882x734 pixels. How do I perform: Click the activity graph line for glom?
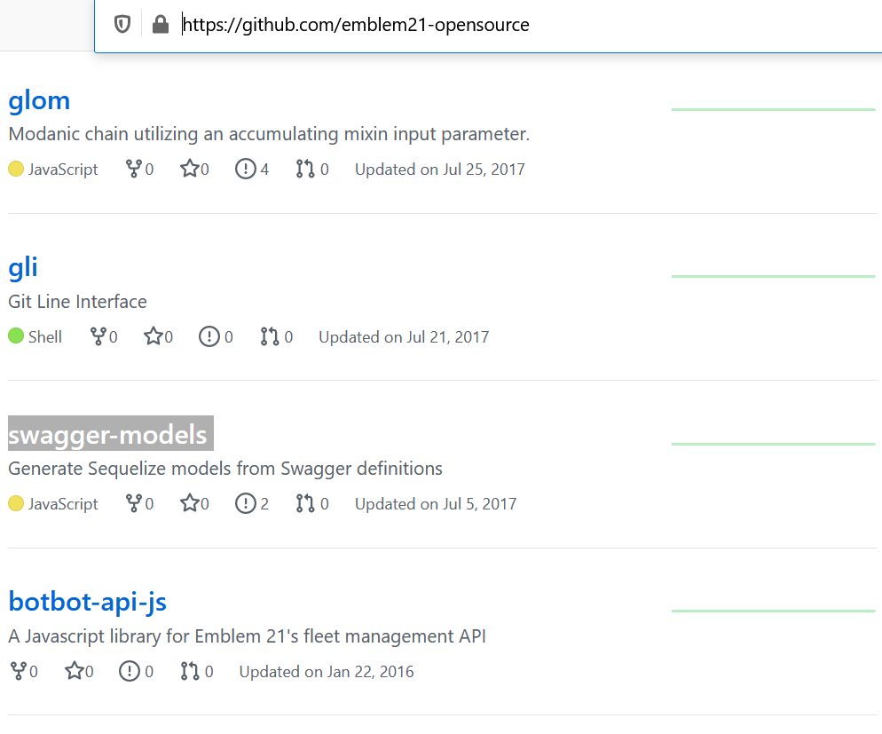pyautogui.click(x=774, y=109)
